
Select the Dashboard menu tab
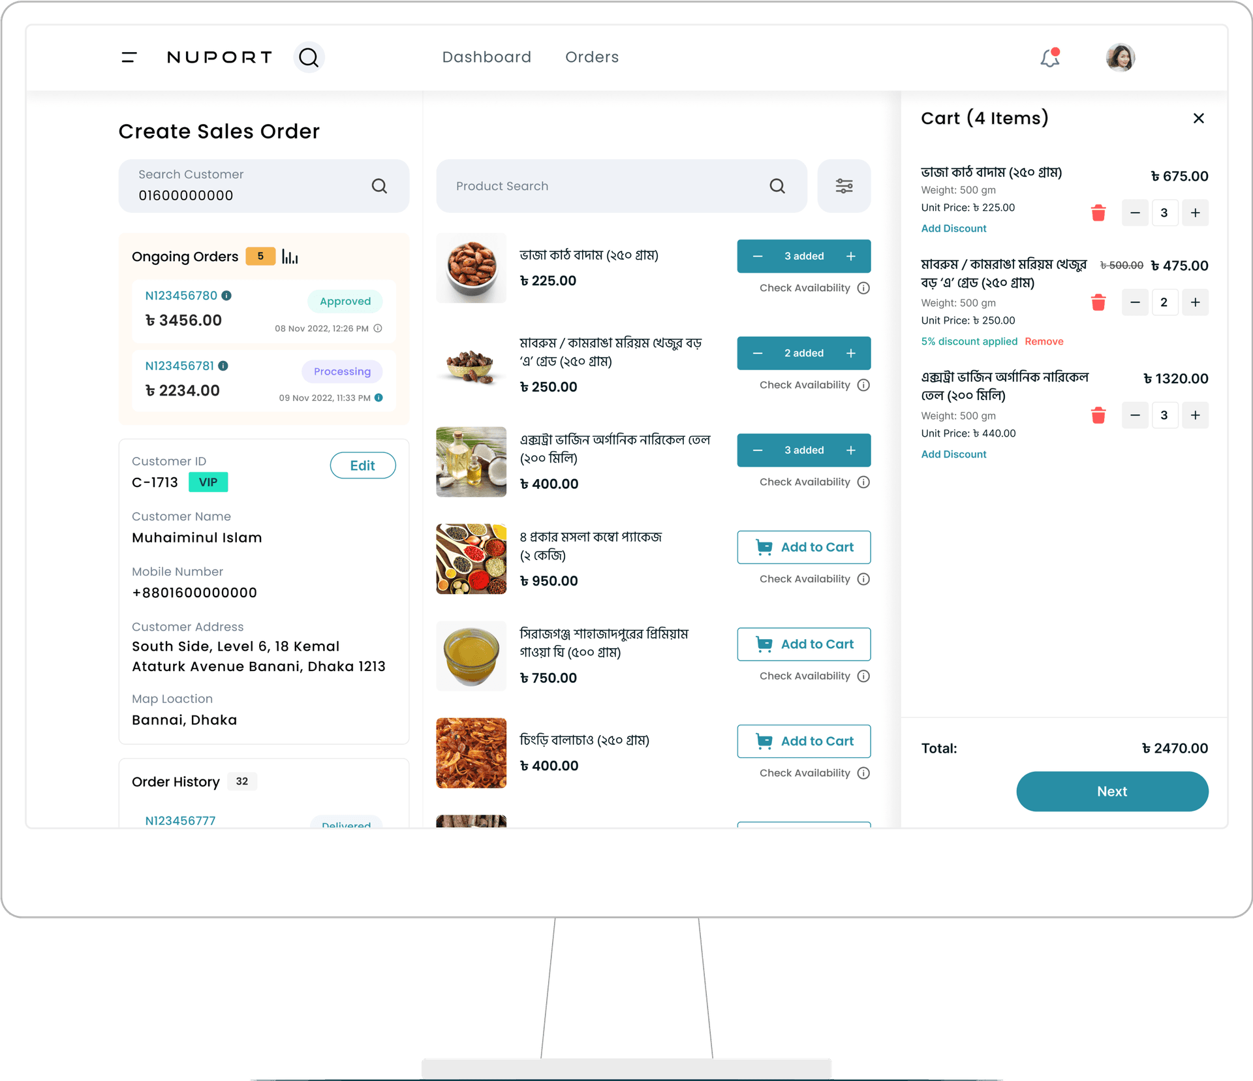point(487,57)
